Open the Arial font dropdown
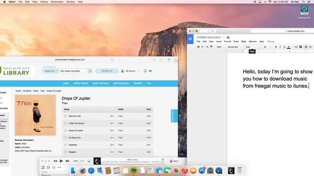 tap(252, 47)
